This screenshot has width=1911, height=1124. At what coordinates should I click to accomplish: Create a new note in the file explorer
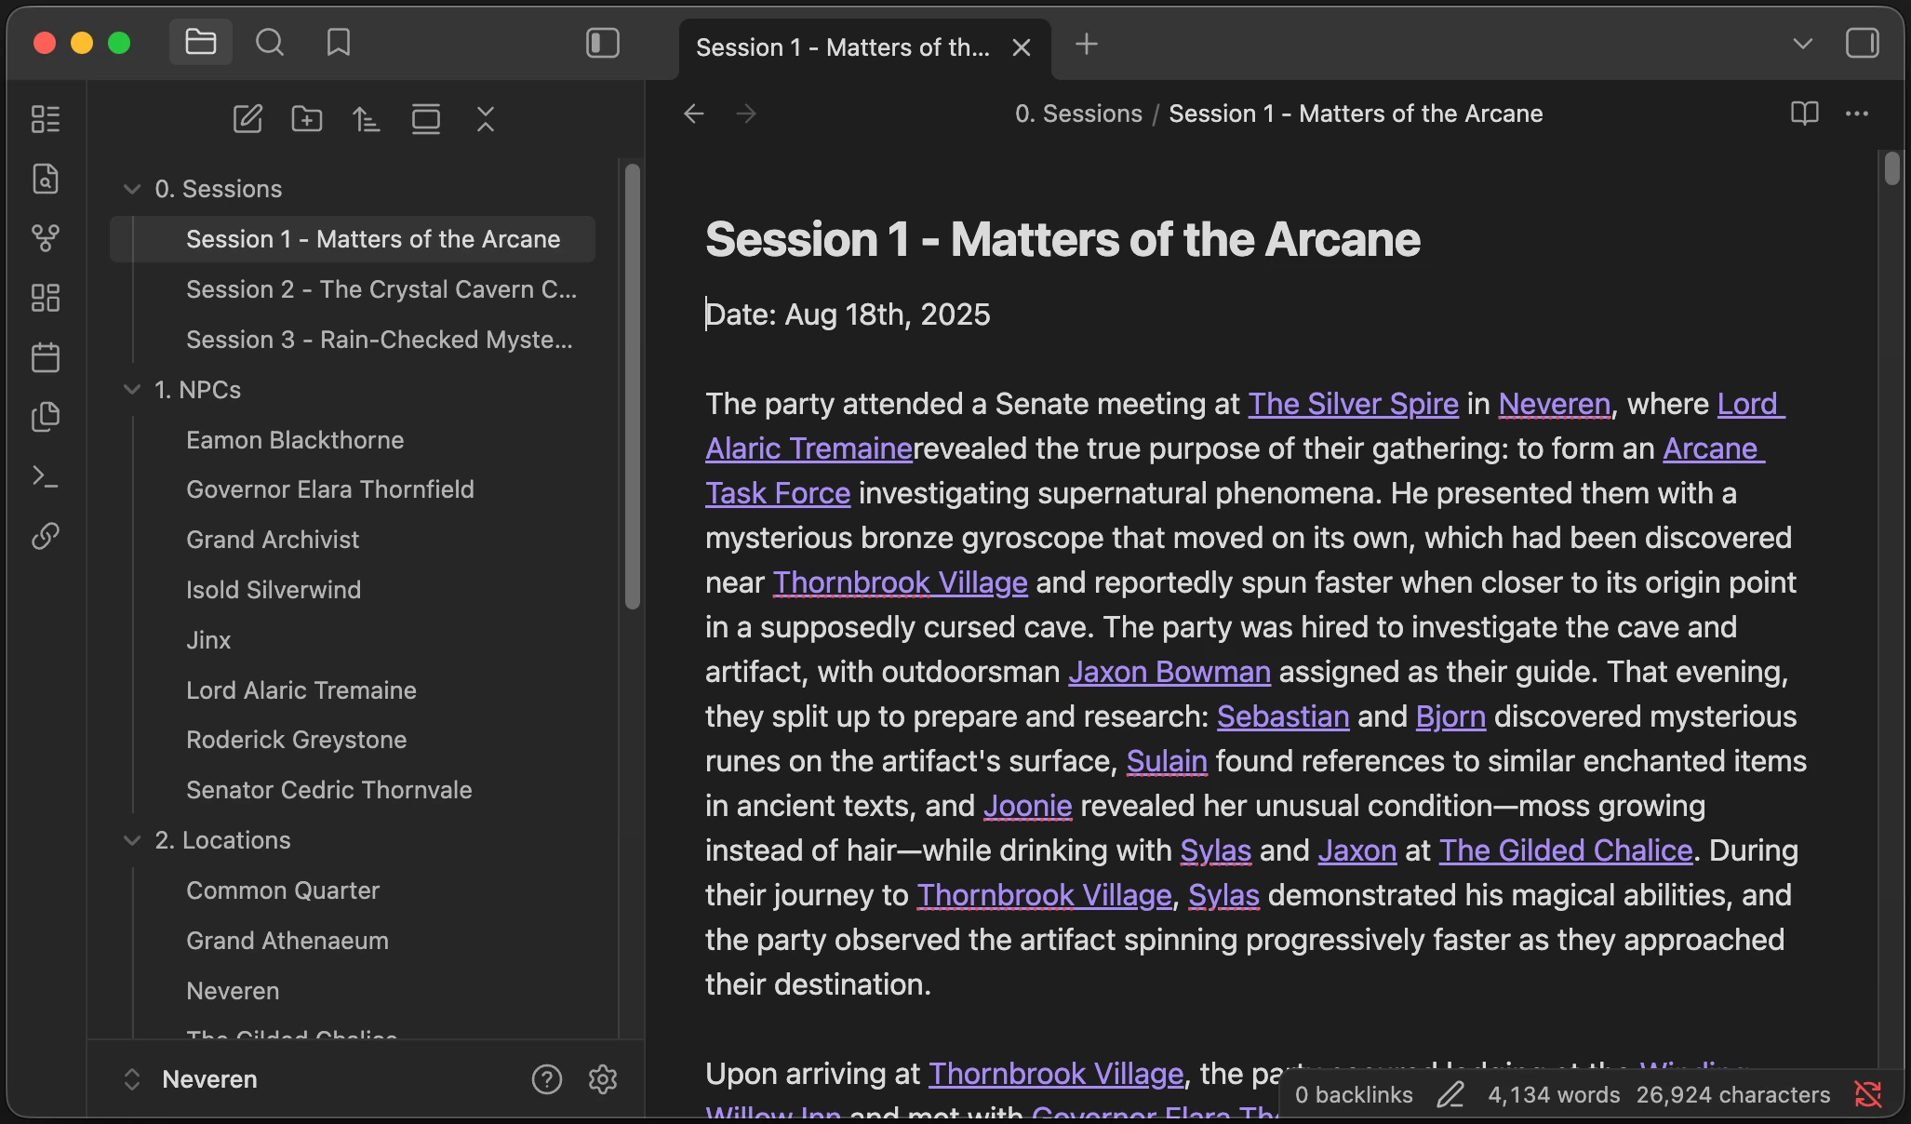[x=247, y=119]
